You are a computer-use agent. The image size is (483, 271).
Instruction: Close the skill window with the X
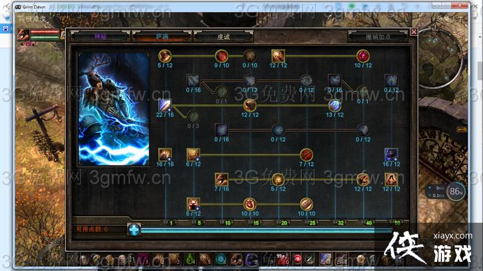414,32
